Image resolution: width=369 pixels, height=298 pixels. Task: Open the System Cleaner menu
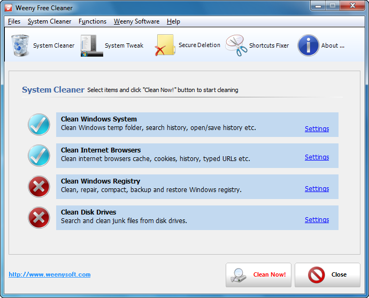coord(49,21)
